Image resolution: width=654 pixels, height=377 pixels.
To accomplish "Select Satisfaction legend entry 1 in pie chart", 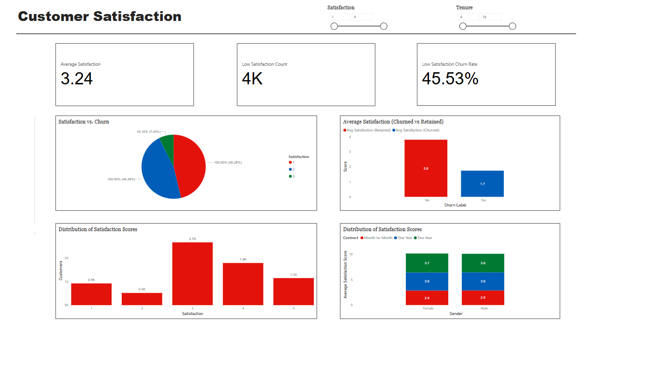I will point(292,162).
